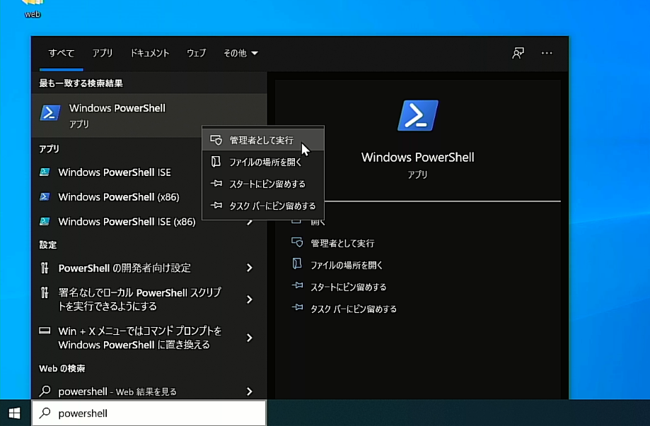Select 管理者として実行 in the context menu
Screen dimensions: 650x426
point(263,141)
